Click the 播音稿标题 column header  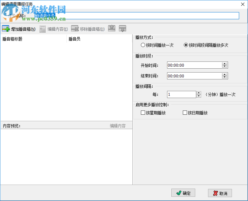(33, 39)
